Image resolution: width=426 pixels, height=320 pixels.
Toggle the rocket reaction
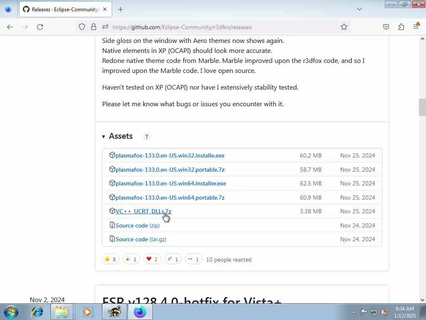[173, 259]
